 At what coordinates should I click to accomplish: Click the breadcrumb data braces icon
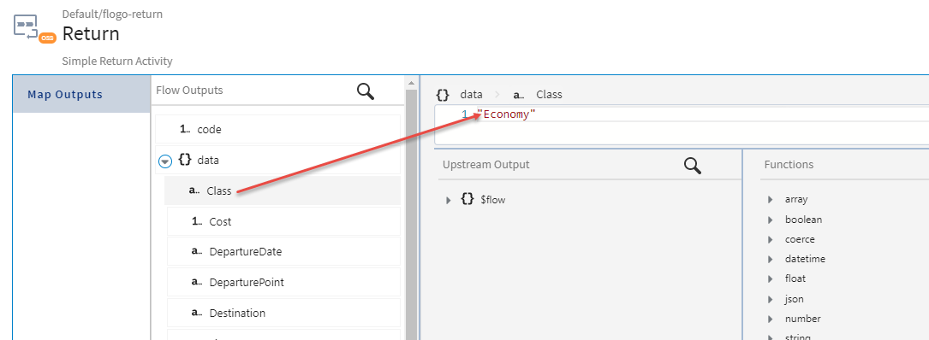[442, 94]
